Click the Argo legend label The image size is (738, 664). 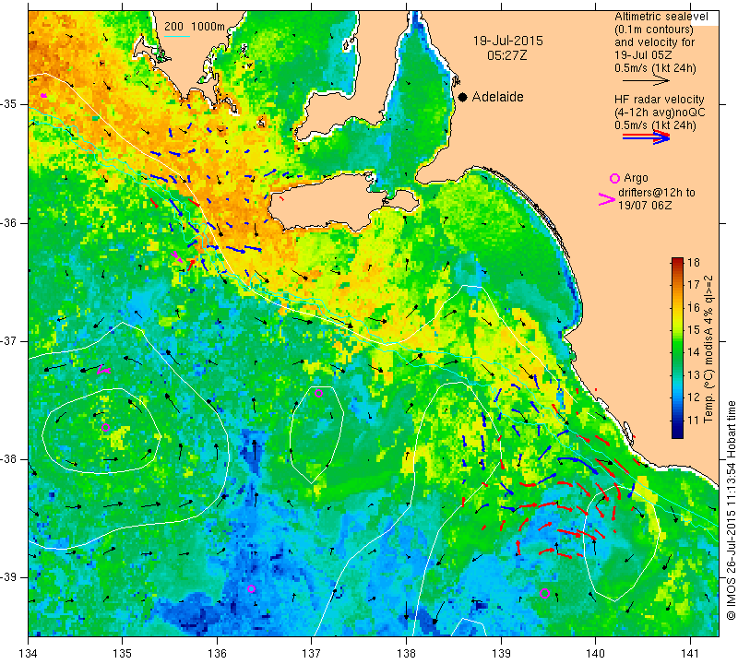636,178
